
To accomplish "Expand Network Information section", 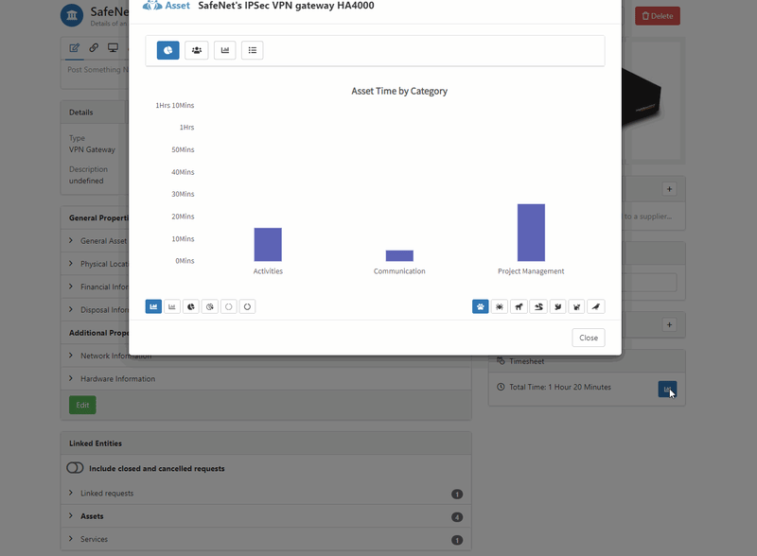I will tap(266, 356).
